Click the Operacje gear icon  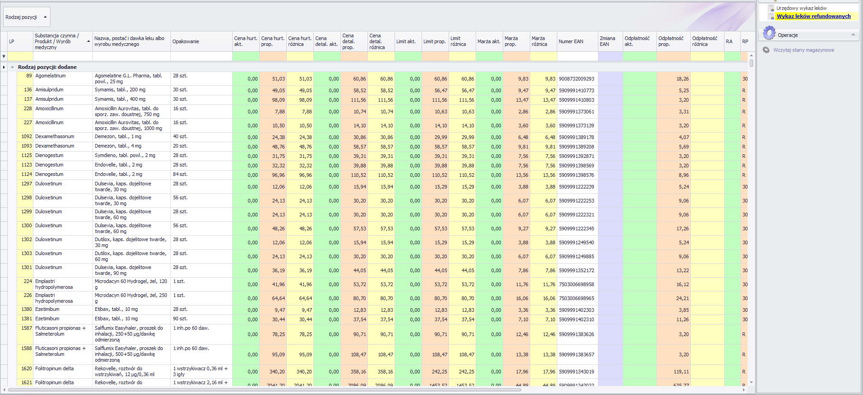(x=769, y=33)
